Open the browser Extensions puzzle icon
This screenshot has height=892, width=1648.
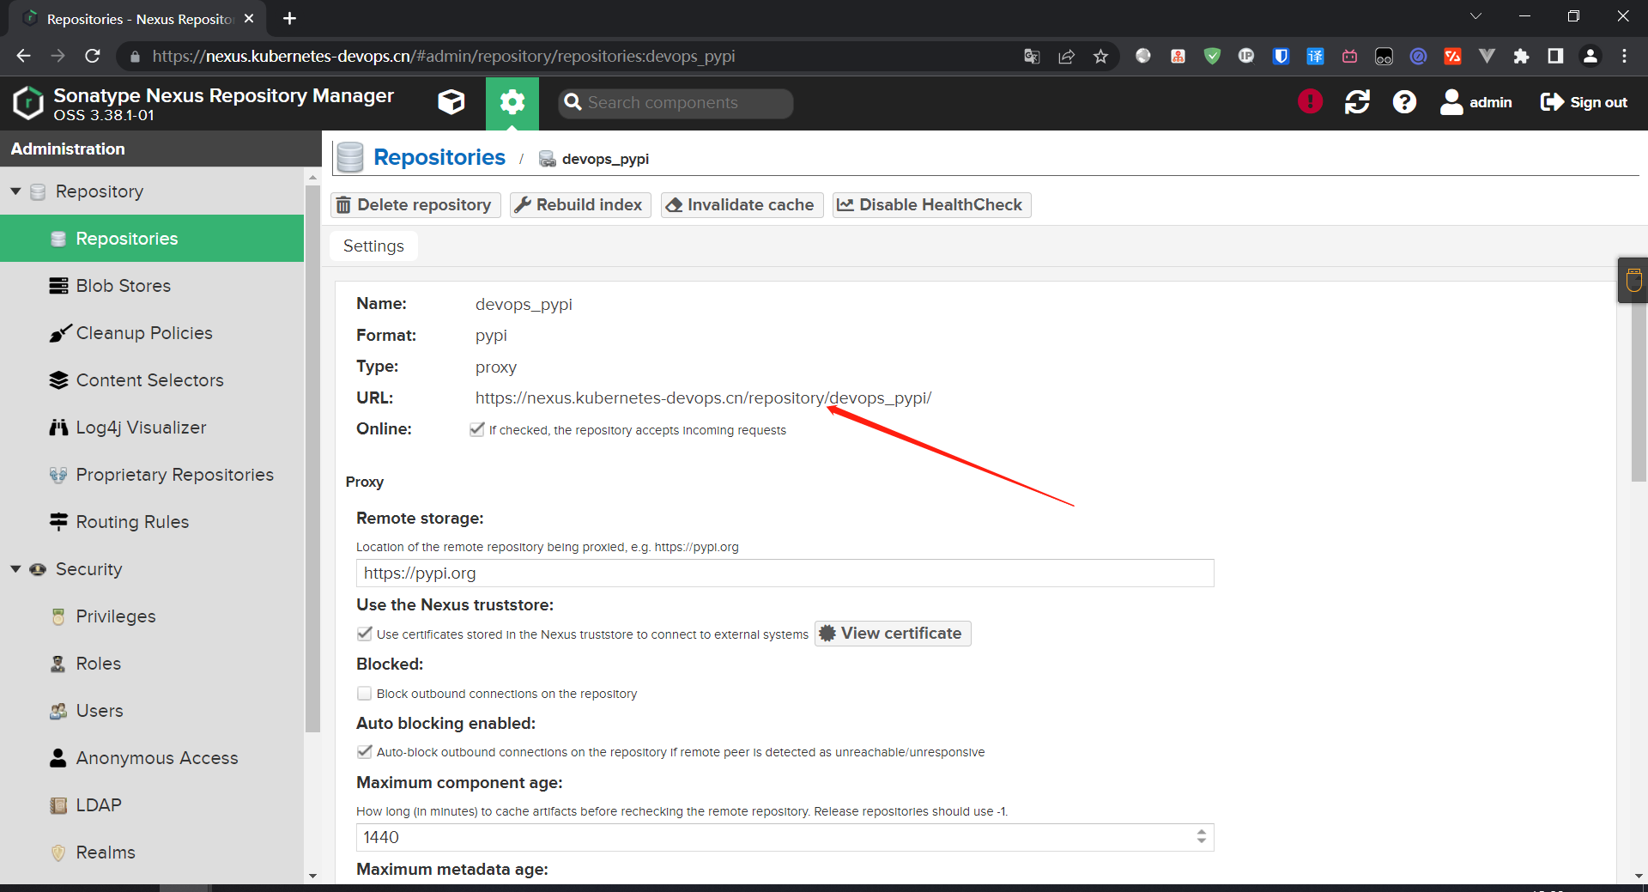(1521, 57)
